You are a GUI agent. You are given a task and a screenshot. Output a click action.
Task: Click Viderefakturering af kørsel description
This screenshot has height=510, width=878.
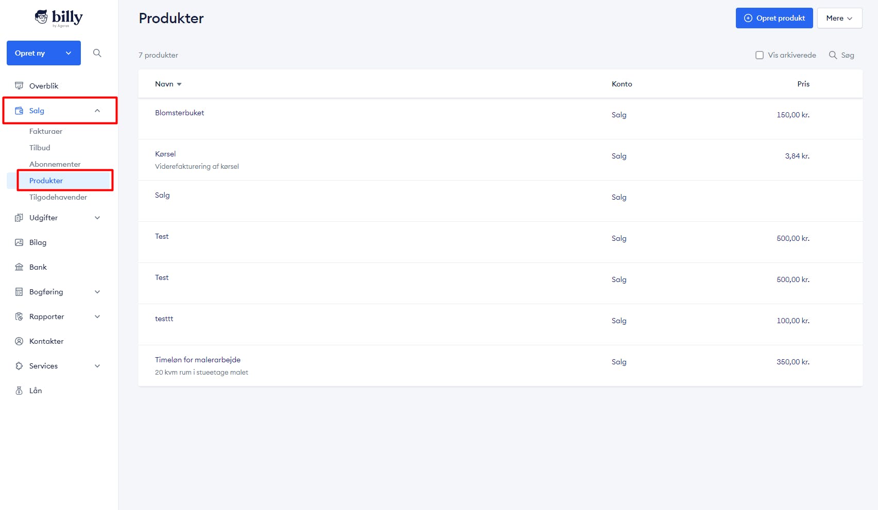(197, 166)
